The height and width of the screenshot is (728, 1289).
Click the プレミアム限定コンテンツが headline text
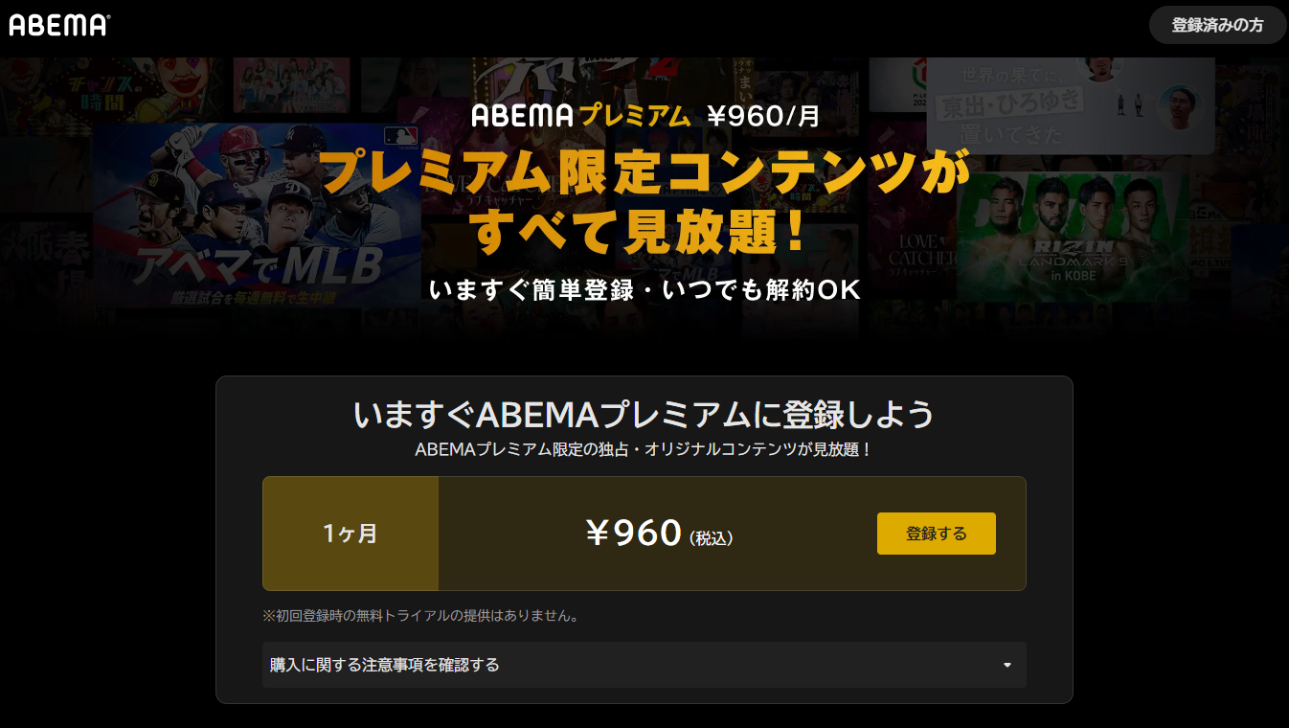[x=644, y=174]
